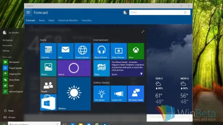Open the People tile
223x125 pixels.
[x=48, y=85]
